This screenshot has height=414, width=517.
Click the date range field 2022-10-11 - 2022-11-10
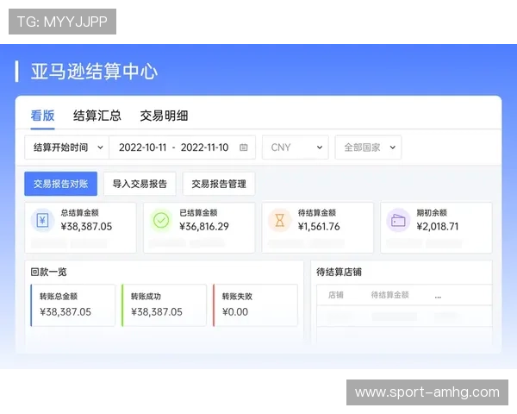[183, 147]
